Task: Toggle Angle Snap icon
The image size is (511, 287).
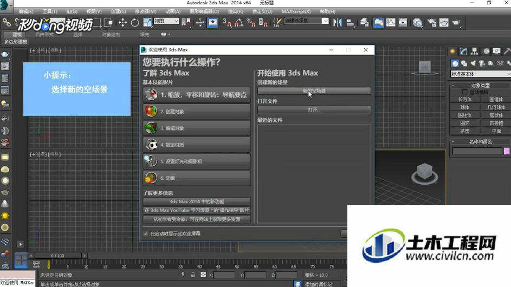Action: pyautogui.click(x=239, y=23)
